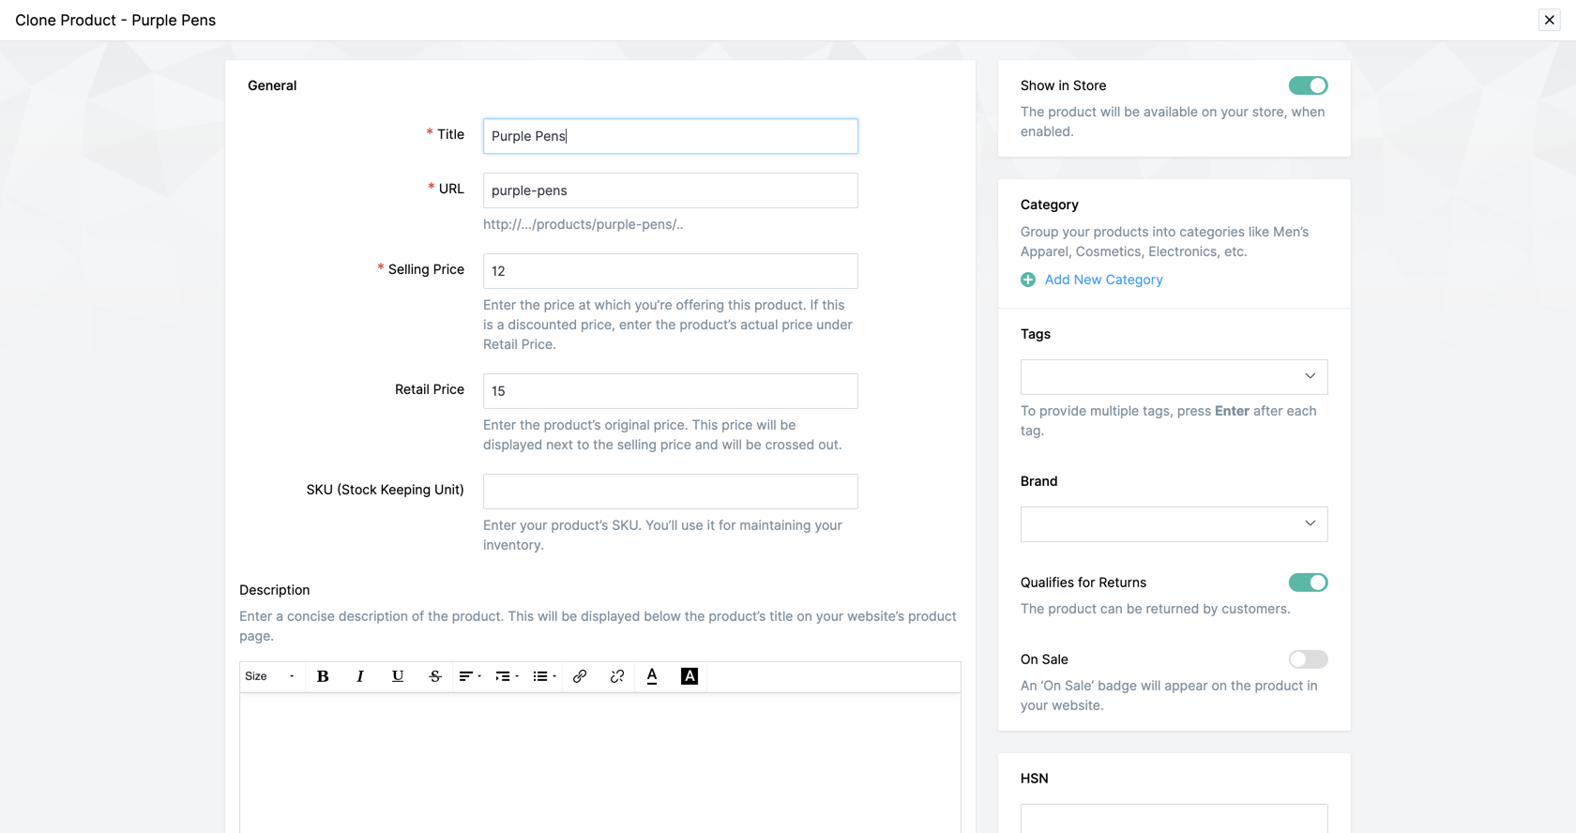Open the bullet list options

544,676
